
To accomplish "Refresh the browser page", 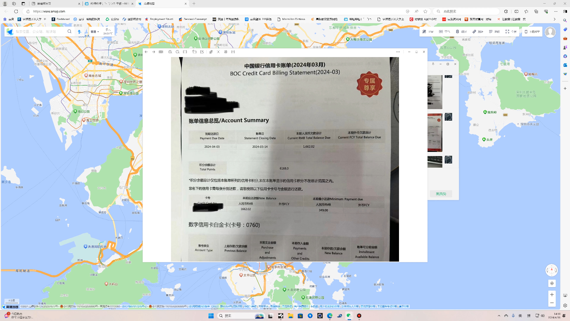I will coord(16,11).
